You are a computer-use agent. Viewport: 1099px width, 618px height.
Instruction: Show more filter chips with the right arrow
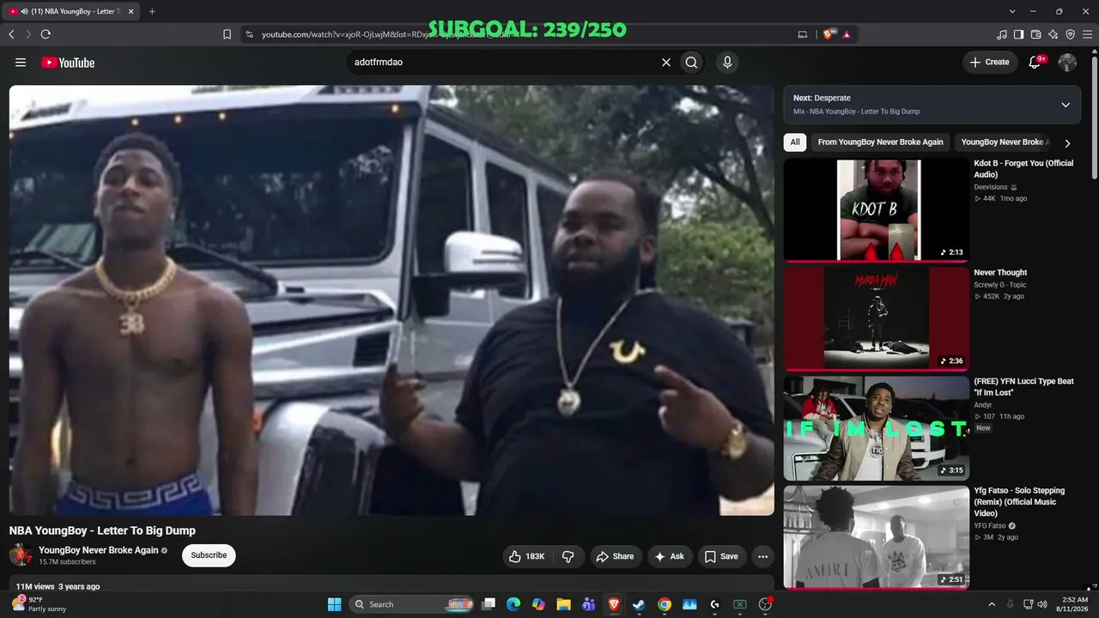(1067, 142)
